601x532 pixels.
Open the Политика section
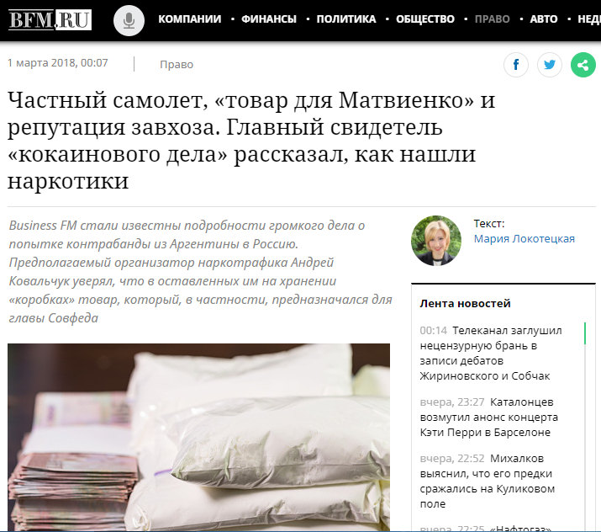pos(346,19)
